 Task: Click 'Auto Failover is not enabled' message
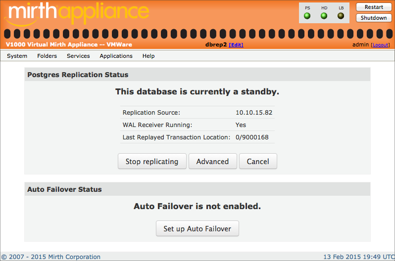[197, 207]
